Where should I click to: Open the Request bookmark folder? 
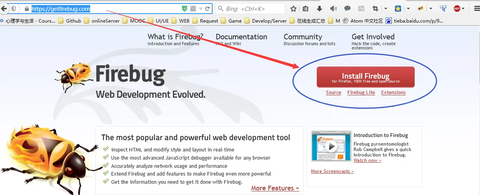pyautogui.click(x=205, y=21)
